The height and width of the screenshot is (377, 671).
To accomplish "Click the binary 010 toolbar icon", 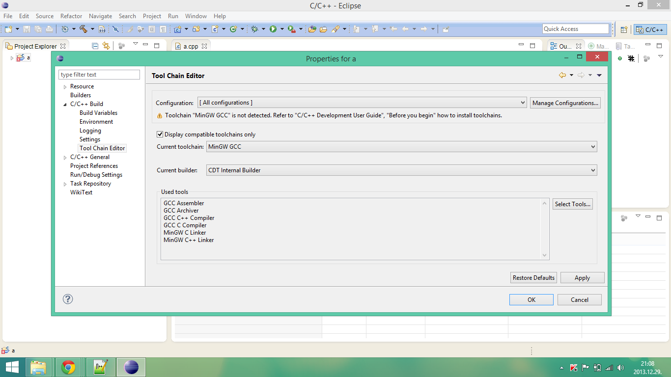I will tap(102, 29).
